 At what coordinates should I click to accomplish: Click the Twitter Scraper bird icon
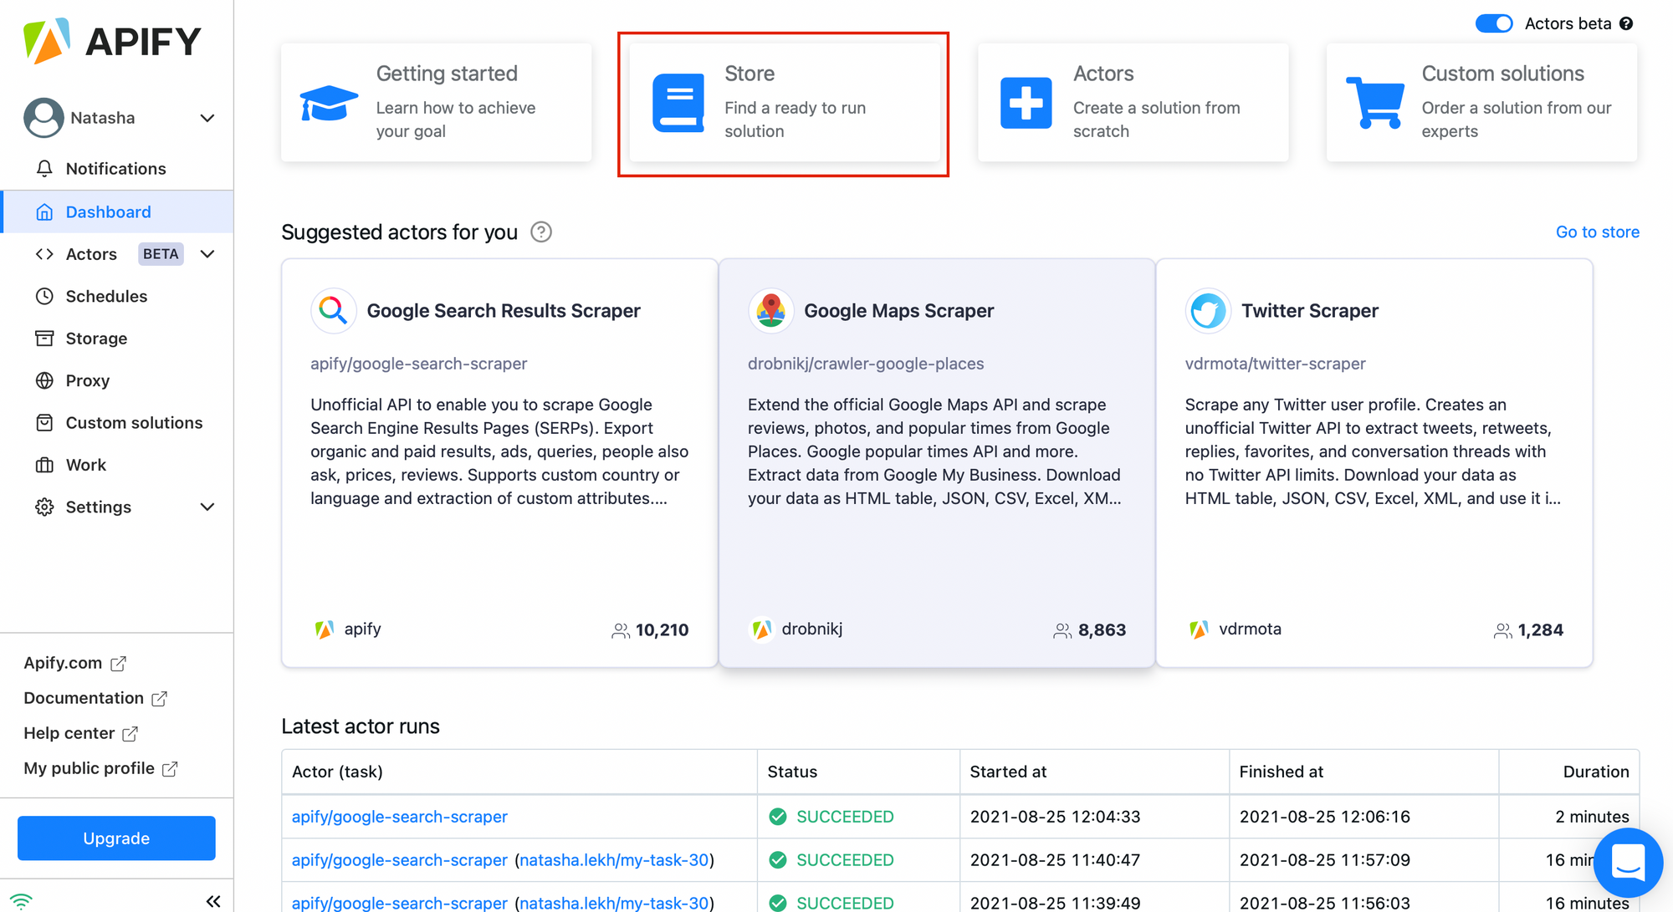pos(1208,311)
